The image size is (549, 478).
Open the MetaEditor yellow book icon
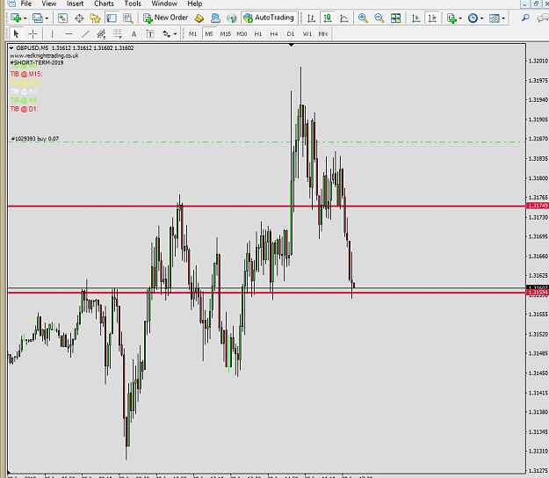(x=199, y=18)
